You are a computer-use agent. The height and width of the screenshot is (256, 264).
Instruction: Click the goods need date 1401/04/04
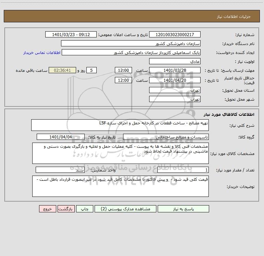[x=61, y=137]
